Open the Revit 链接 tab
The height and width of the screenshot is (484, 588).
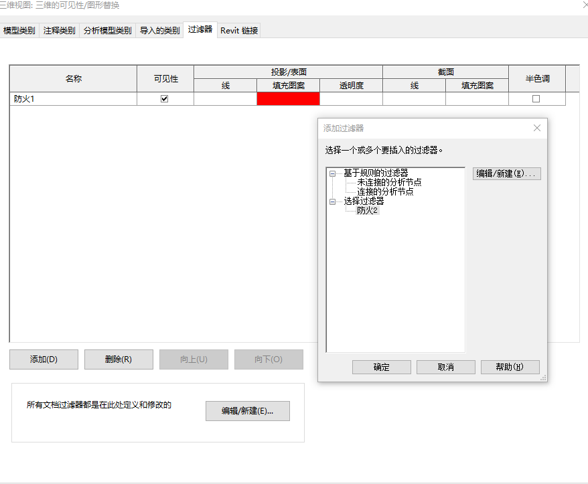click(239, 30)
